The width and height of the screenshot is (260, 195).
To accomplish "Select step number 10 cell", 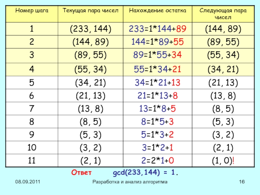I will pos(32,148).
